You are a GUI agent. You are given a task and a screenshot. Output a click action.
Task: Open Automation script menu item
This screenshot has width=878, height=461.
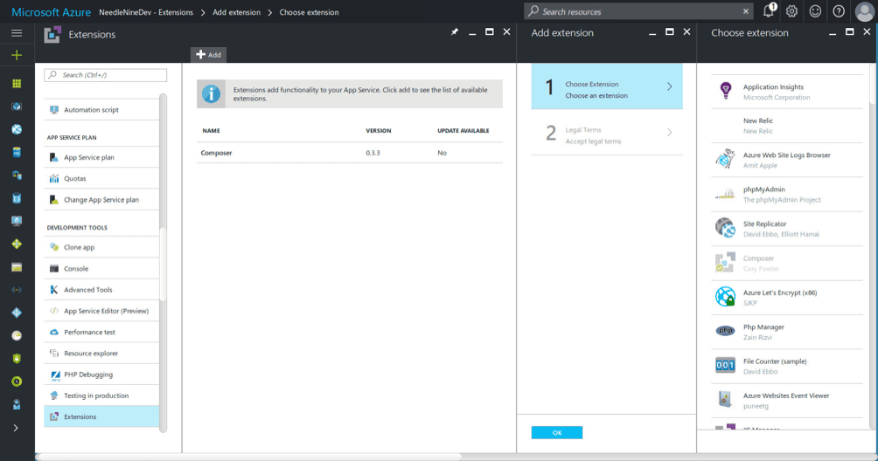tap(101, 109)
